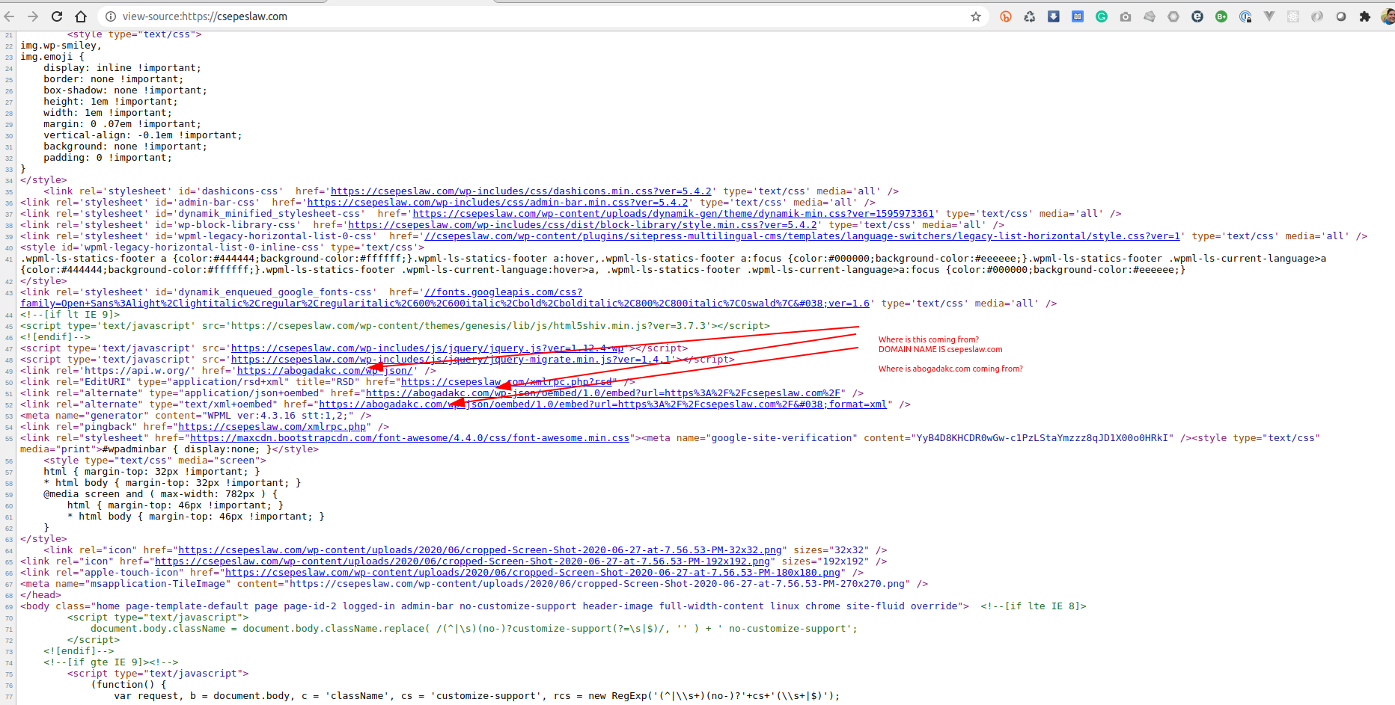Click the blue book reader extension icon
Viewport: 1395px width, 705px height.
point(1078,16)
